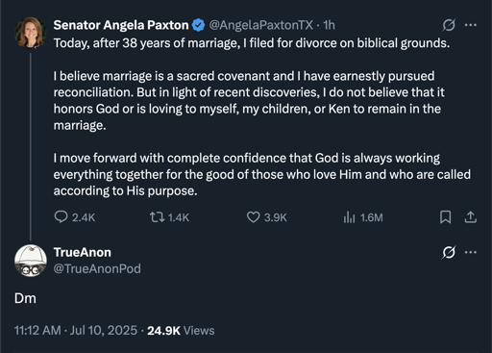This screenshot has height=353, width=492.
Task: Like the post with 3.9K likes
Action: [266, 217]
